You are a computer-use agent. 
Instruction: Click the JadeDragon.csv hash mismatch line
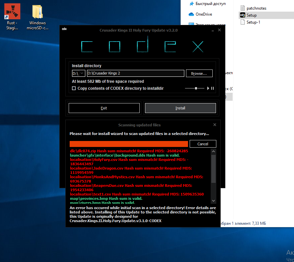point(131,170)
